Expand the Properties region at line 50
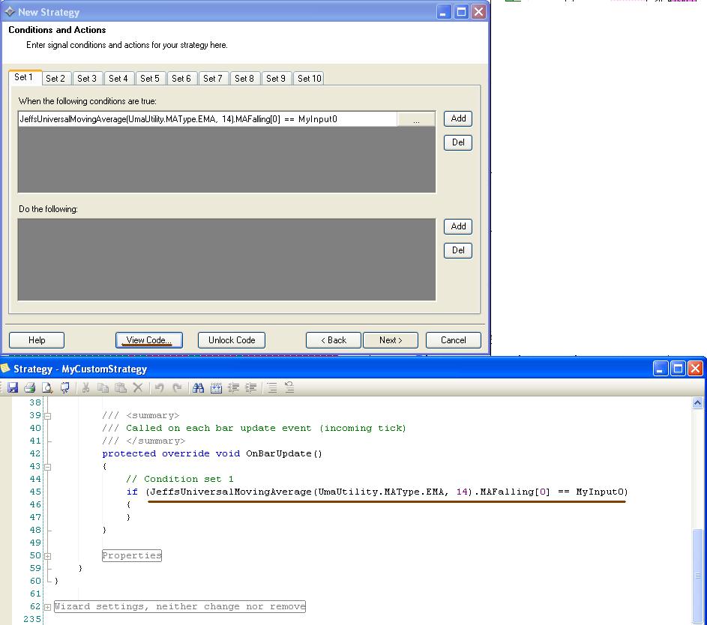 [x=47, y=556]
